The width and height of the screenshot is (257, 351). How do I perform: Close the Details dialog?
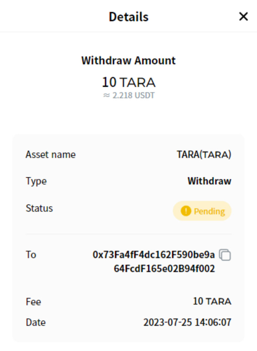tap(243, 17)
